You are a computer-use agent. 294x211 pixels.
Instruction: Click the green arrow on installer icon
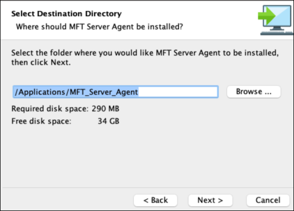tap(266, 16)
